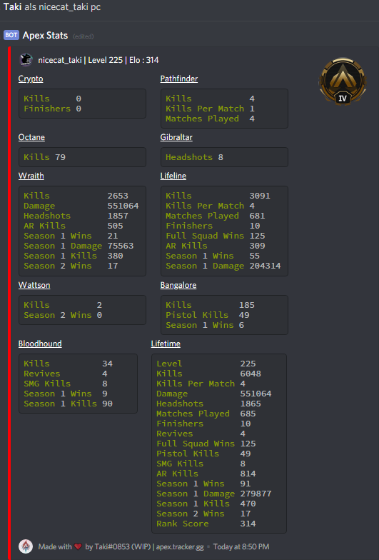Click the Lifetime stats heading
The height and width of the screenshot is (560, 379).
coord(166,344)
